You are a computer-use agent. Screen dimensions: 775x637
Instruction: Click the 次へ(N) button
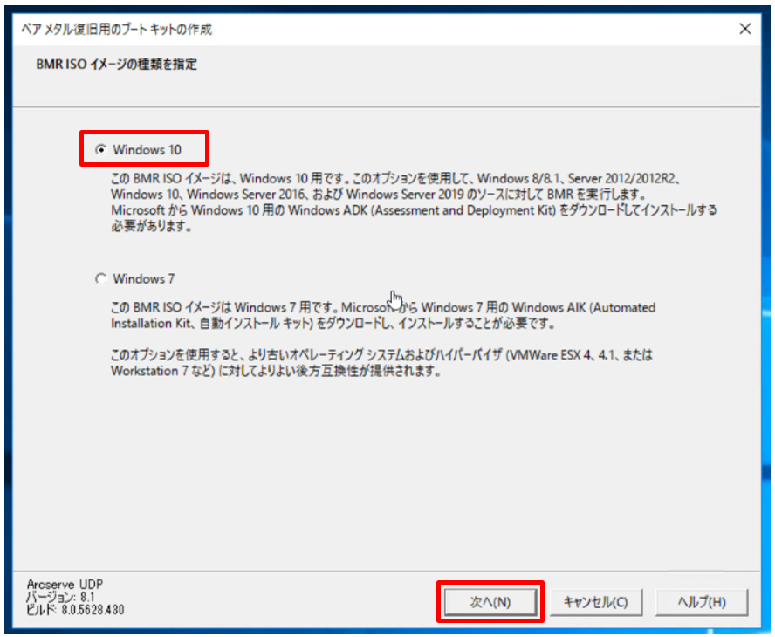pyautogui.click(x=490, y=602)
